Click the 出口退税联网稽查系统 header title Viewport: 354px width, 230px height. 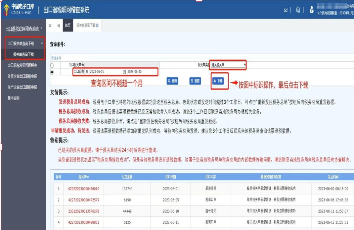pos(66,10)
